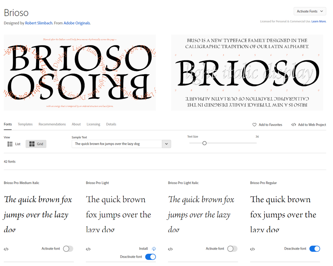The width and height of the screenshot is (333, 266).
Task: Click the List view icon
Action: tap(10, 144)
